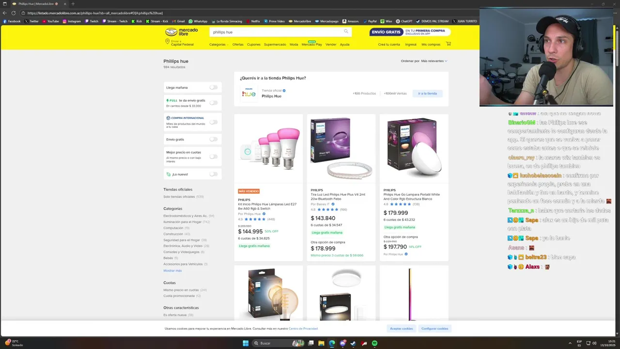Open PayPal bookmark
This screenshot has width=620, height=349.
tap(370, 21)
